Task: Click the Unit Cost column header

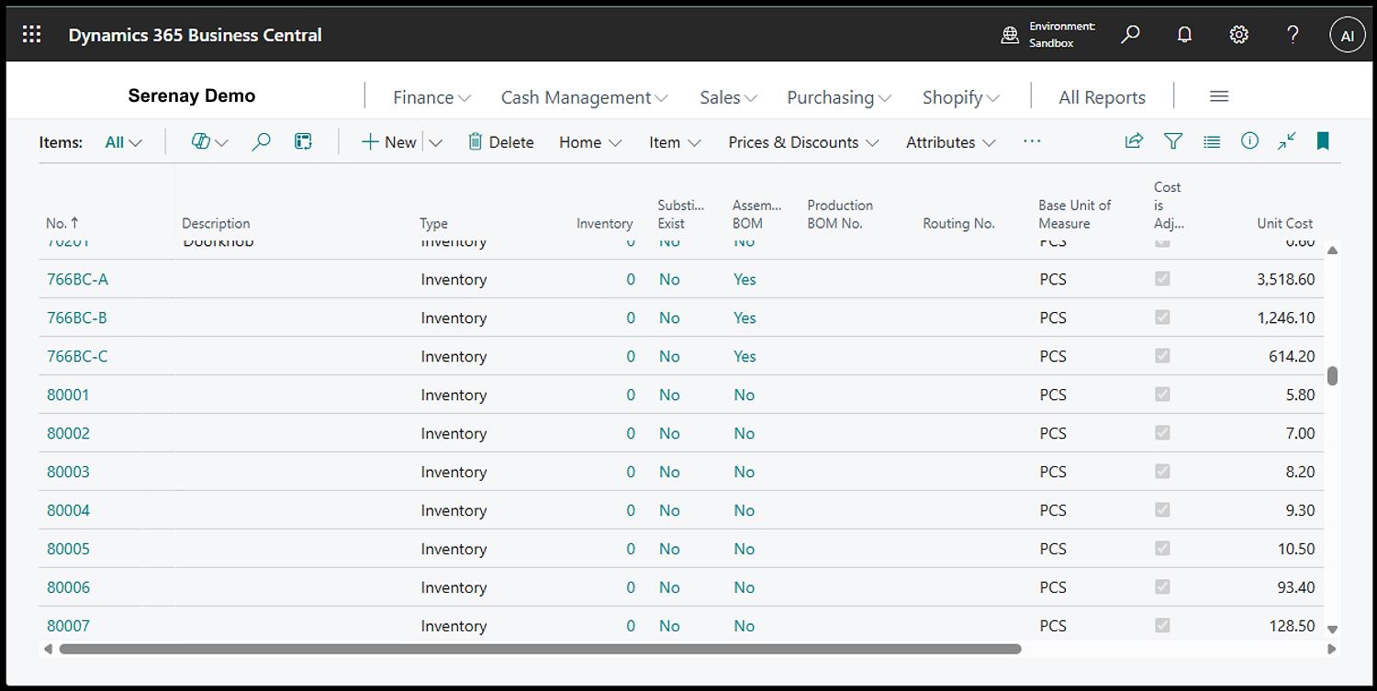Action: coord(1284,223)
